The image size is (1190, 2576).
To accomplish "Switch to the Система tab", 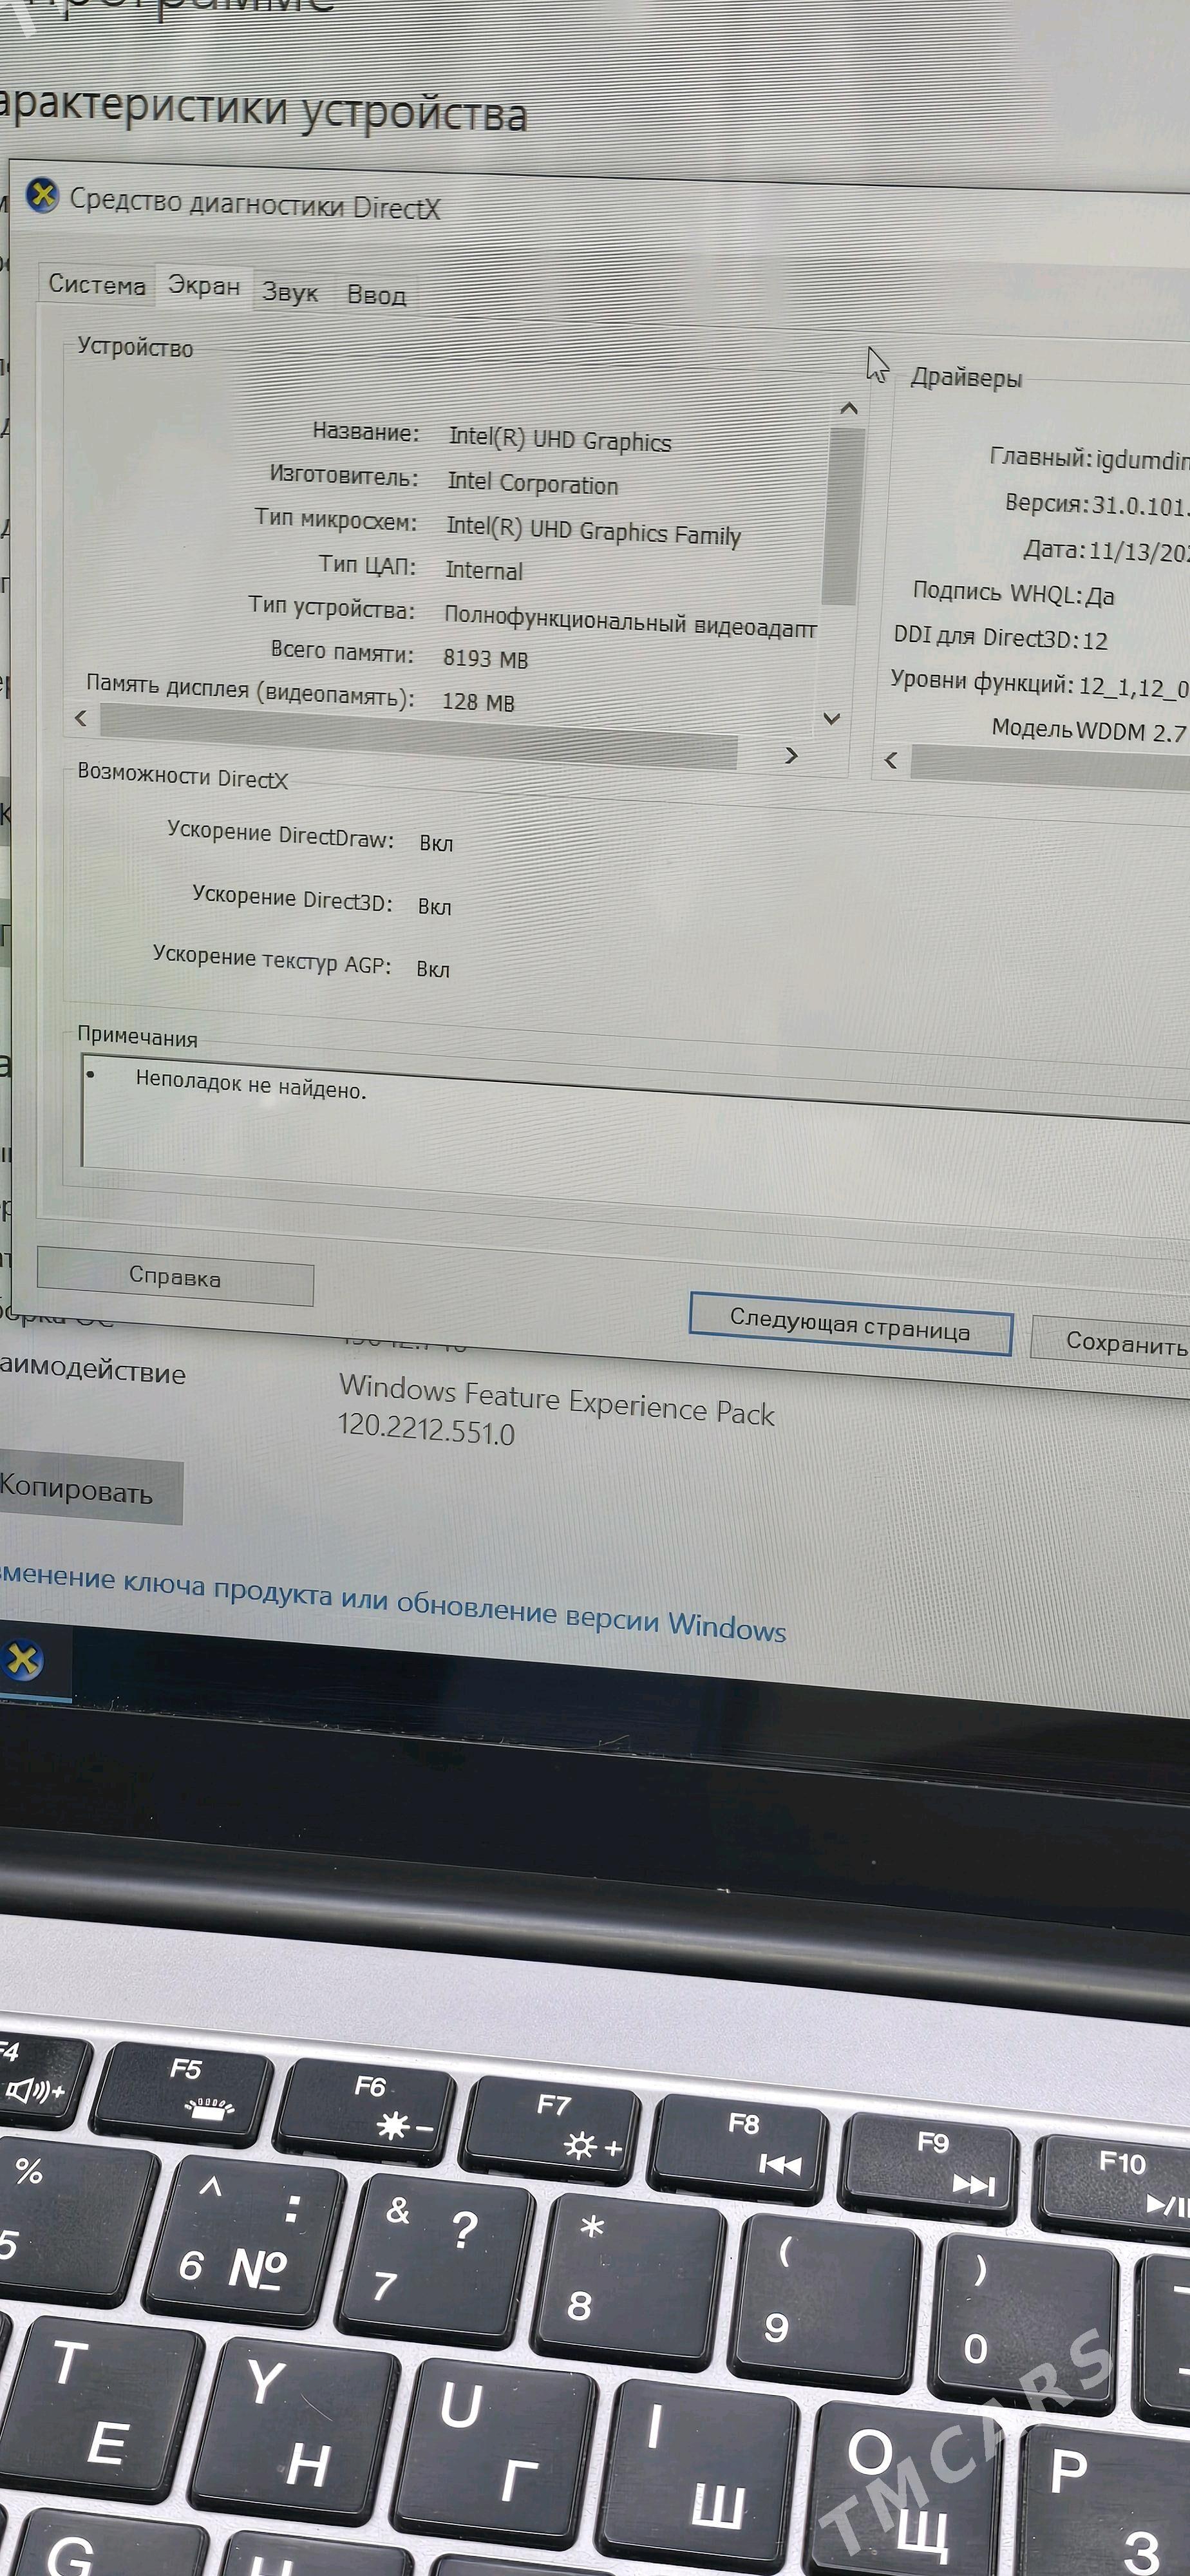I will click(x=97, y=285).
